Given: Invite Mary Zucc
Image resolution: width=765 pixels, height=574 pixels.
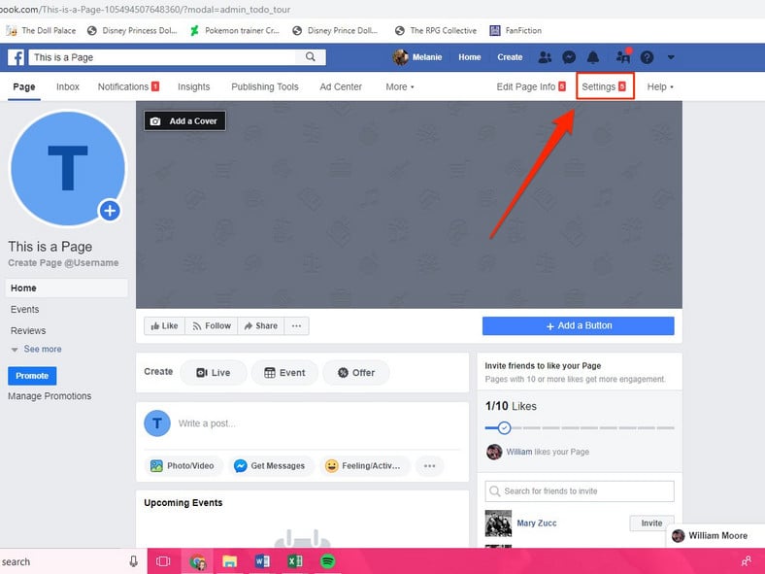Looking at the screenshot, I should click(x=651, y=523).
